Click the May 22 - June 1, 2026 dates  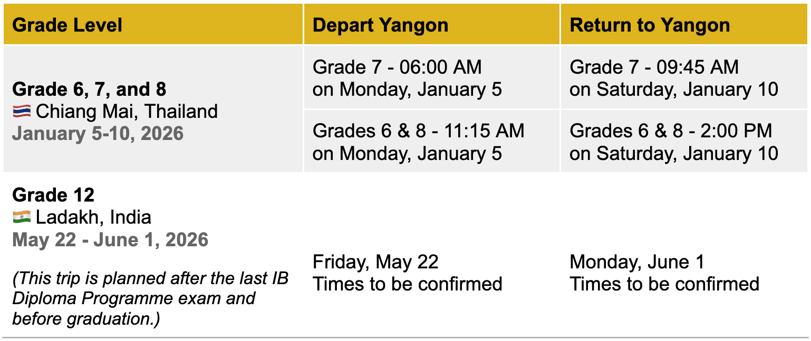click(110, 240)
